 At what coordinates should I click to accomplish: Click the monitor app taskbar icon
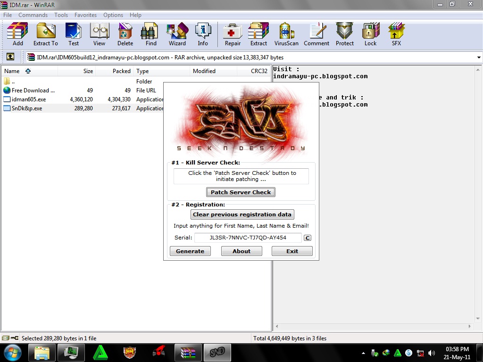tap(72, 353)
